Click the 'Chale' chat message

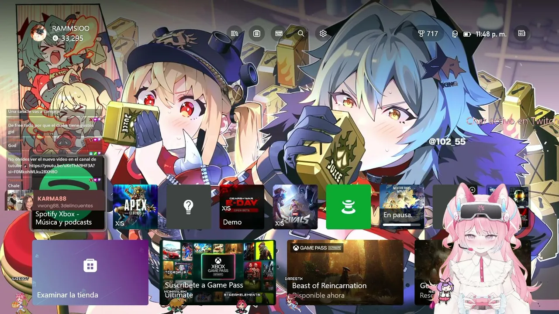tap(14, 186)
